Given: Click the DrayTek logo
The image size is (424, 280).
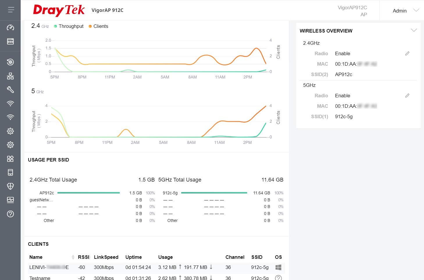Looking at the screenshot, I should [x=59, y=10].
